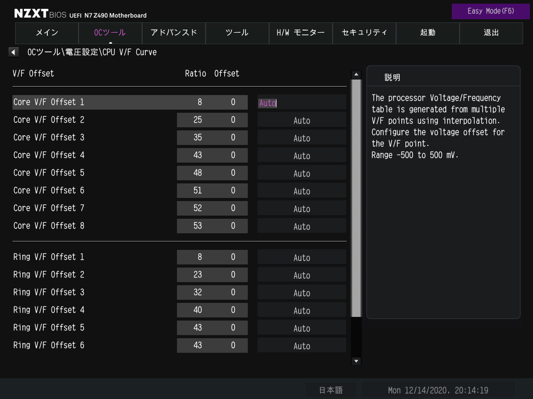Click ratio value 32 of Ring Offset 3
This screenshot has width=533, height=399.
coord(197,292)
